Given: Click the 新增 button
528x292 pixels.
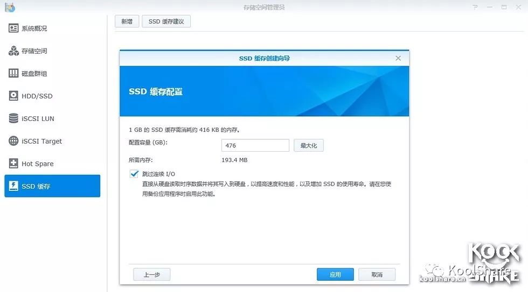Looking at the screenshot, I should (127, 22).
